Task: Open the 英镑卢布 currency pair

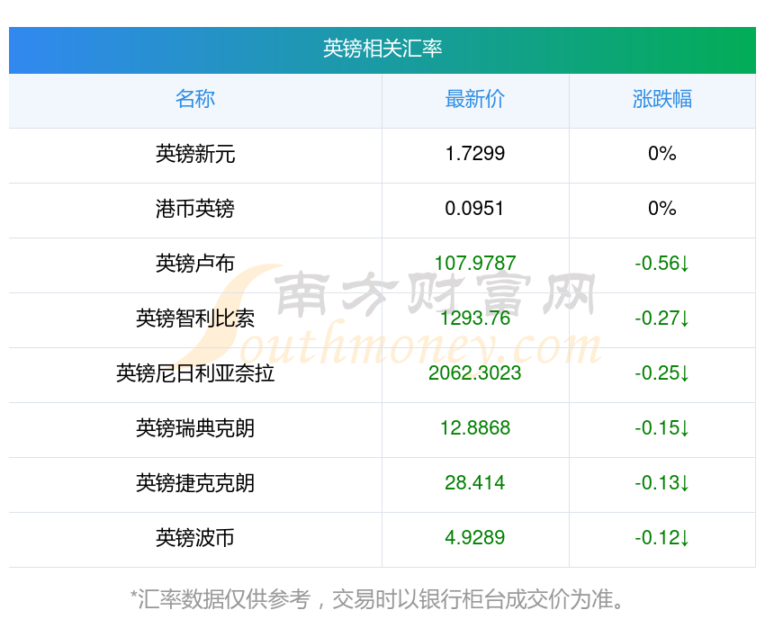Action: [x=195, y=264]
